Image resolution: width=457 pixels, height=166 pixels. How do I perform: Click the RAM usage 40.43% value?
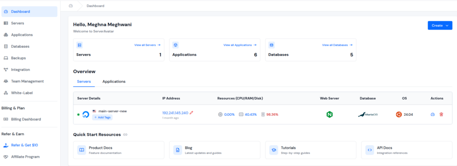(x=251, y=115)
